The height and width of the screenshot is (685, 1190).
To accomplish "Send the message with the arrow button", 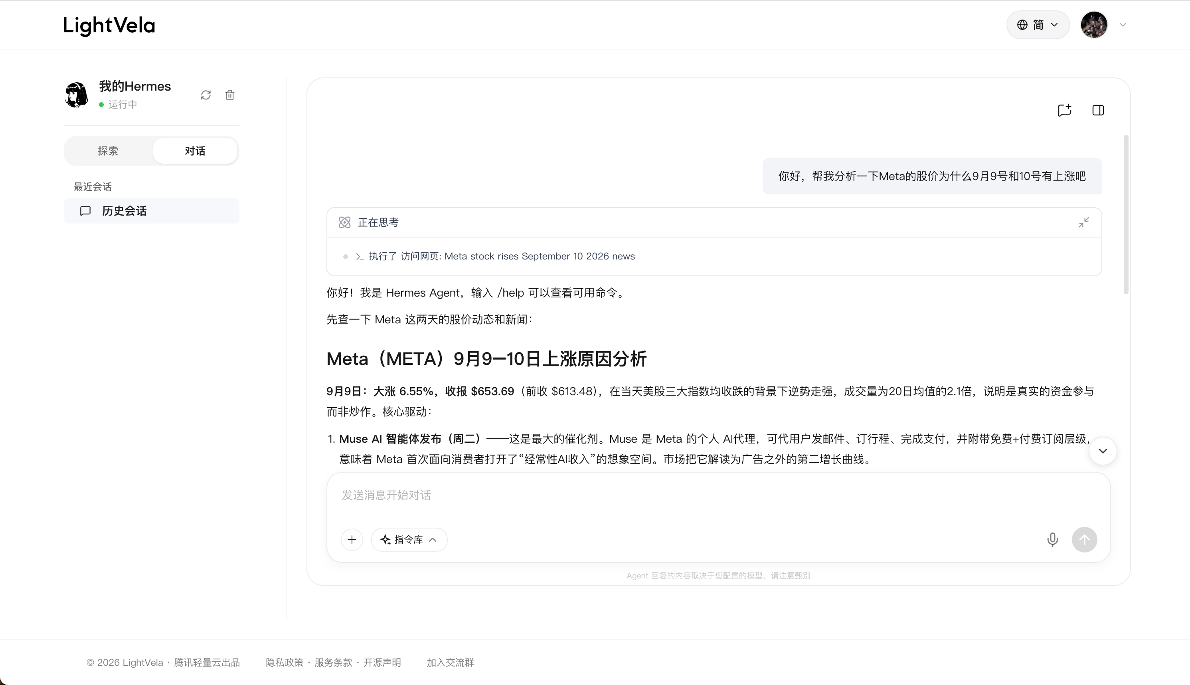I will 1084,540.
